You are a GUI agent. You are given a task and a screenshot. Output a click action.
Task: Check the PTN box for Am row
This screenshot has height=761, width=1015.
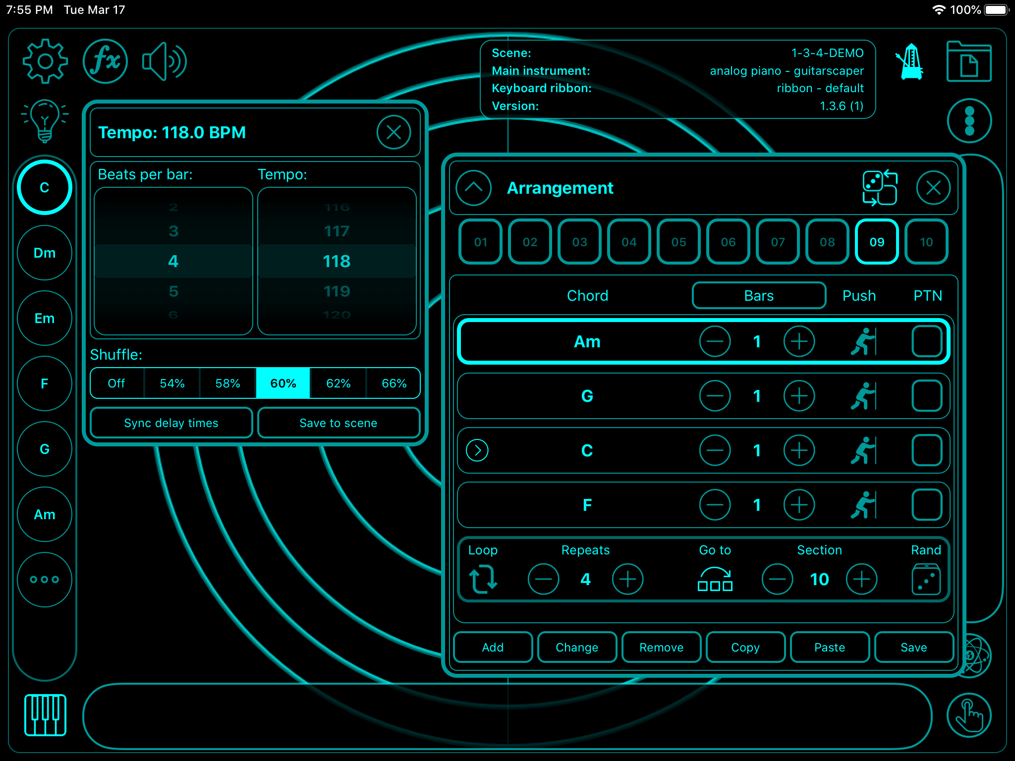926,341
